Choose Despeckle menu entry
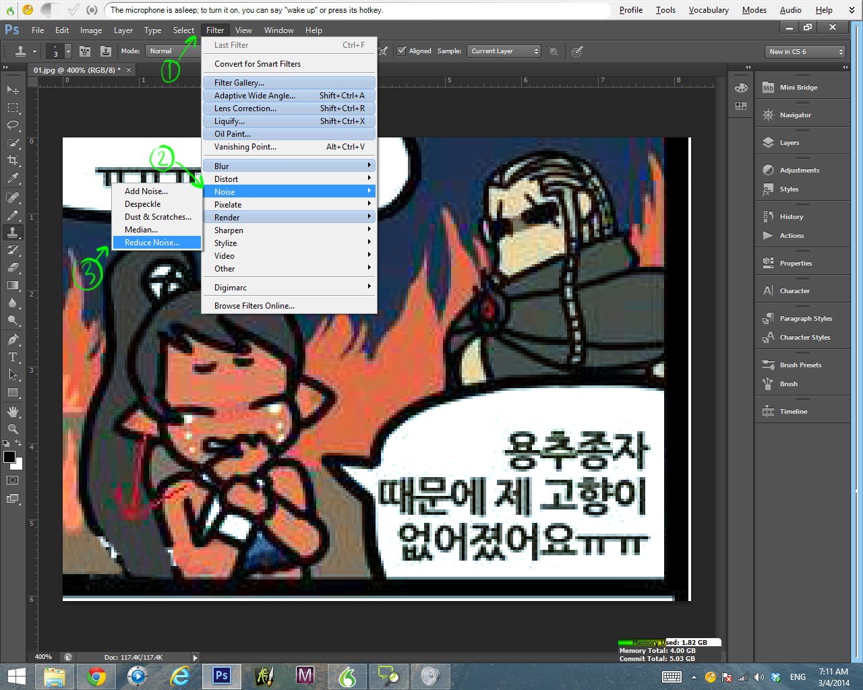The image size is (863, 690). point(156,203)
